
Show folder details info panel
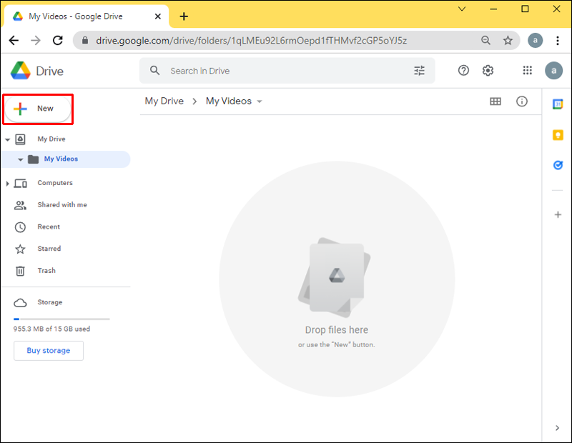pyautogui.click(x=522, y=101)
